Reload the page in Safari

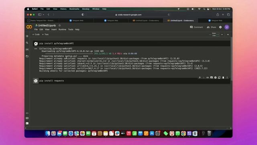(169, 14)
